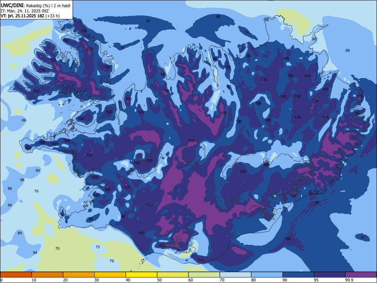Click the 50 legend tick label
Image resolution: width=377 pixels, height=283 pixels.
pos(159,280)
